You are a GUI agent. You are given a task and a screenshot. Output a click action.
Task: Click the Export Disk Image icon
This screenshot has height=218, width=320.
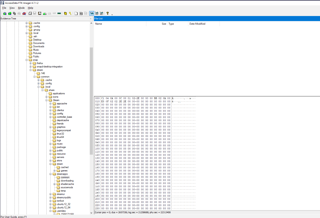pyautogui.click(x=35, y=13)
